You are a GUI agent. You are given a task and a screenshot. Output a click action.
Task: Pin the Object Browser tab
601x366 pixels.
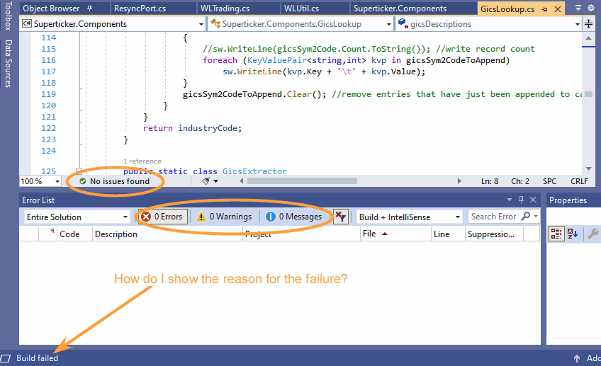click(89, 8)
